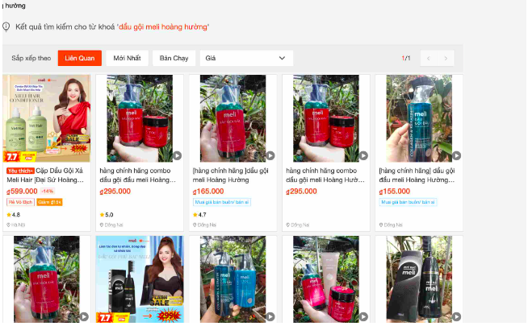
Task: Go to next results page arrow
Action: (x=446, y=59)
